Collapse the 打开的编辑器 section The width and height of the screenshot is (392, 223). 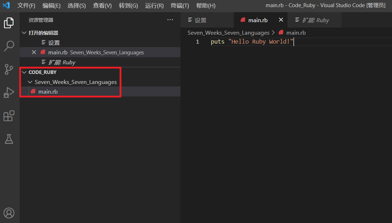[x=24, y=33]
